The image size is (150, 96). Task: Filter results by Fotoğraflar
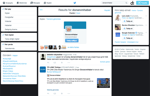click(x=19, y=17)
